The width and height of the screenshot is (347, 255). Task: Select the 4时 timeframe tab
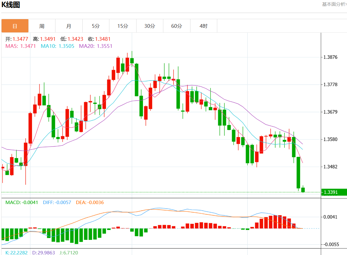204,26
